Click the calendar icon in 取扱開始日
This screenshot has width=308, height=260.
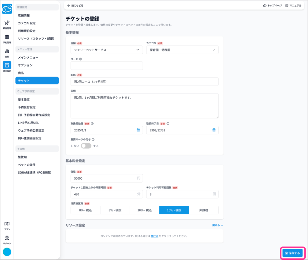coord(138,130)
